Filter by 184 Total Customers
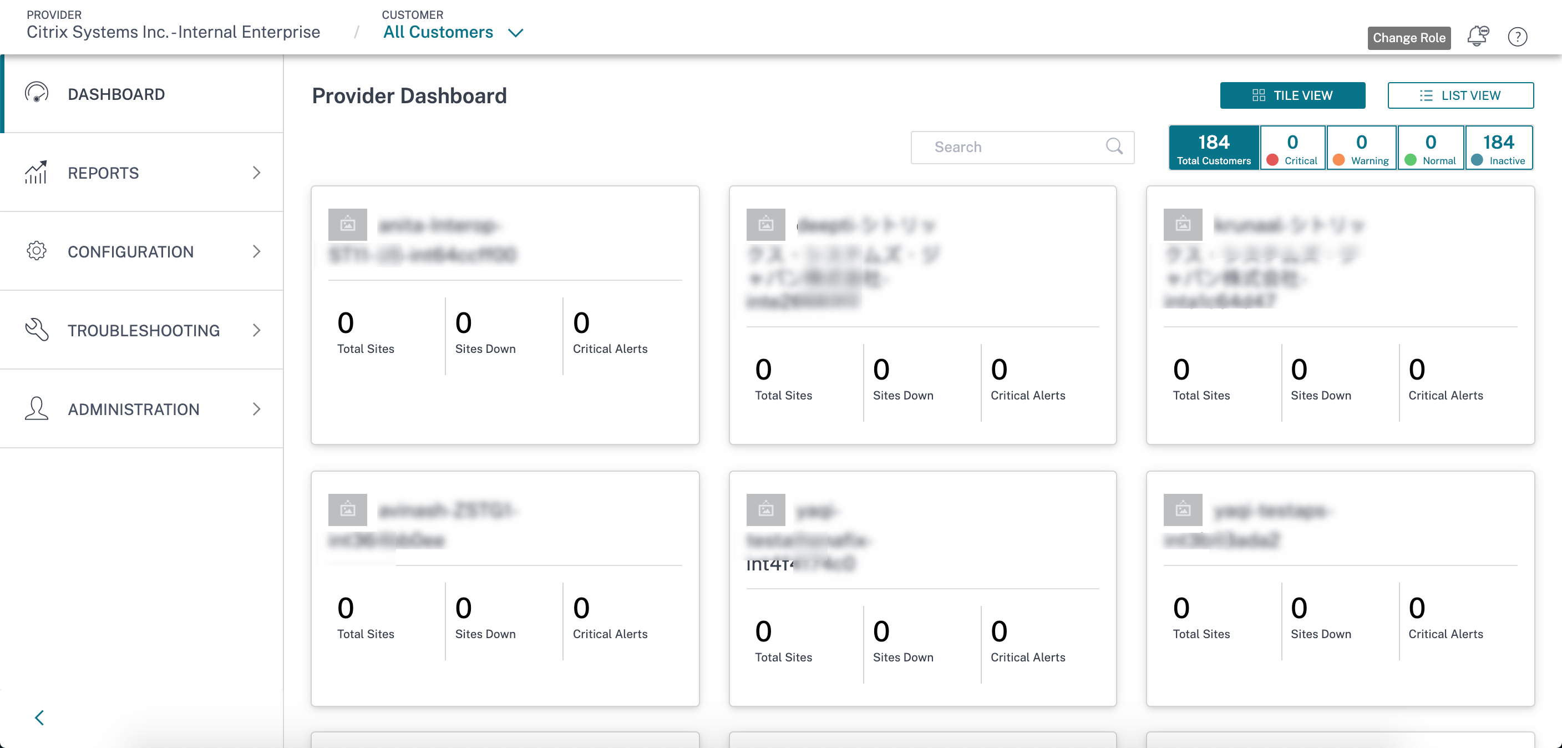This screenshot has width=1562, height=748. coord(1213,148)
